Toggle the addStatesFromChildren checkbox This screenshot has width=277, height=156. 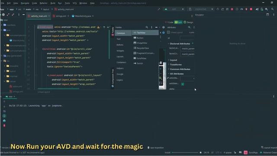[x=183, y=84]
